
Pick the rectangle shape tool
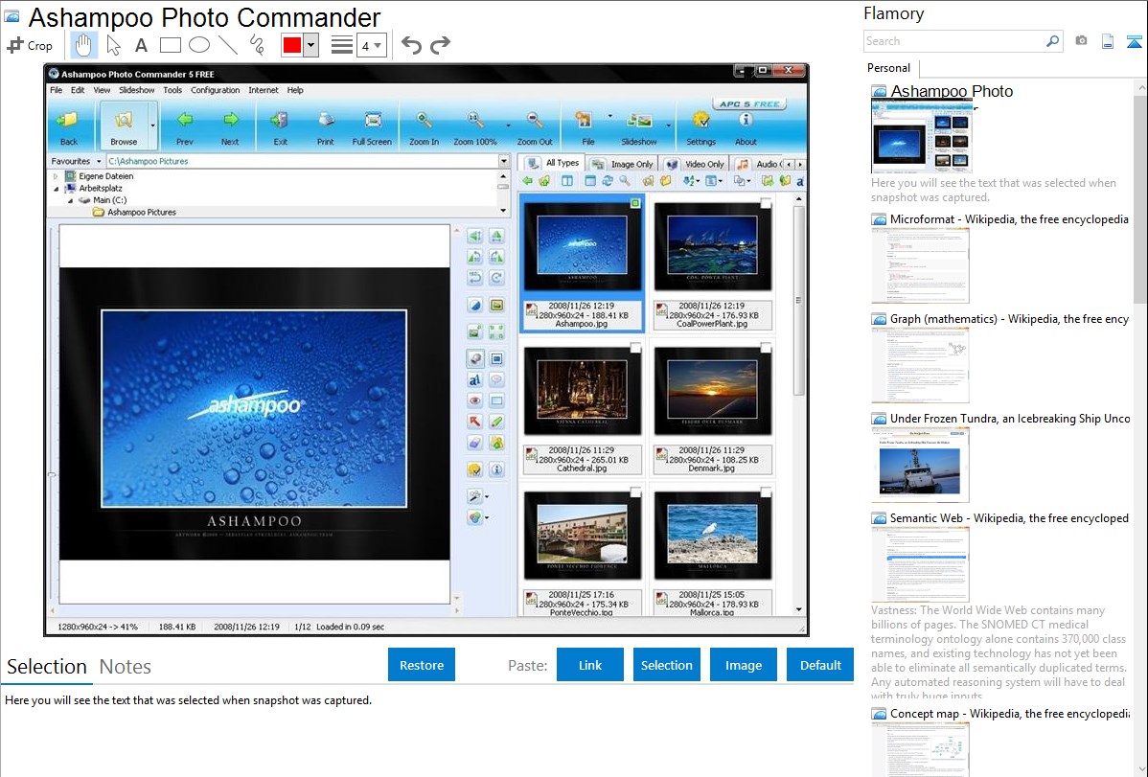170,45
